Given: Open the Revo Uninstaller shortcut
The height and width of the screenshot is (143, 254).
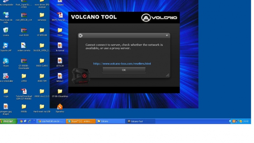Looking at the screenshot, I should click(6, 78).
